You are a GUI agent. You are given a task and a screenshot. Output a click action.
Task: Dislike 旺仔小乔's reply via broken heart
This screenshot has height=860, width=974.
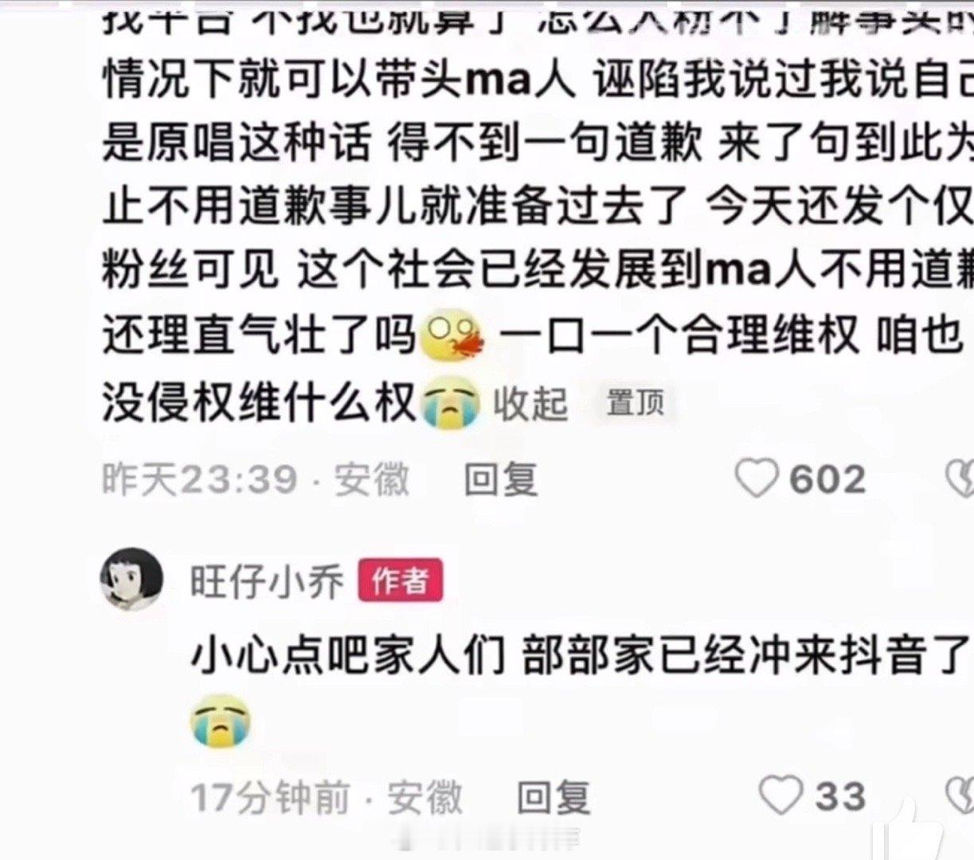coord(959,795)
